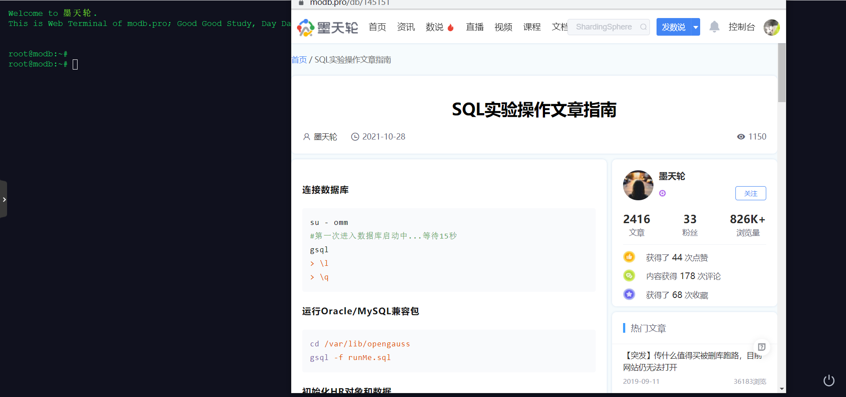Click the notification bell icon
The image size is (846, 397).
(714, 27)
